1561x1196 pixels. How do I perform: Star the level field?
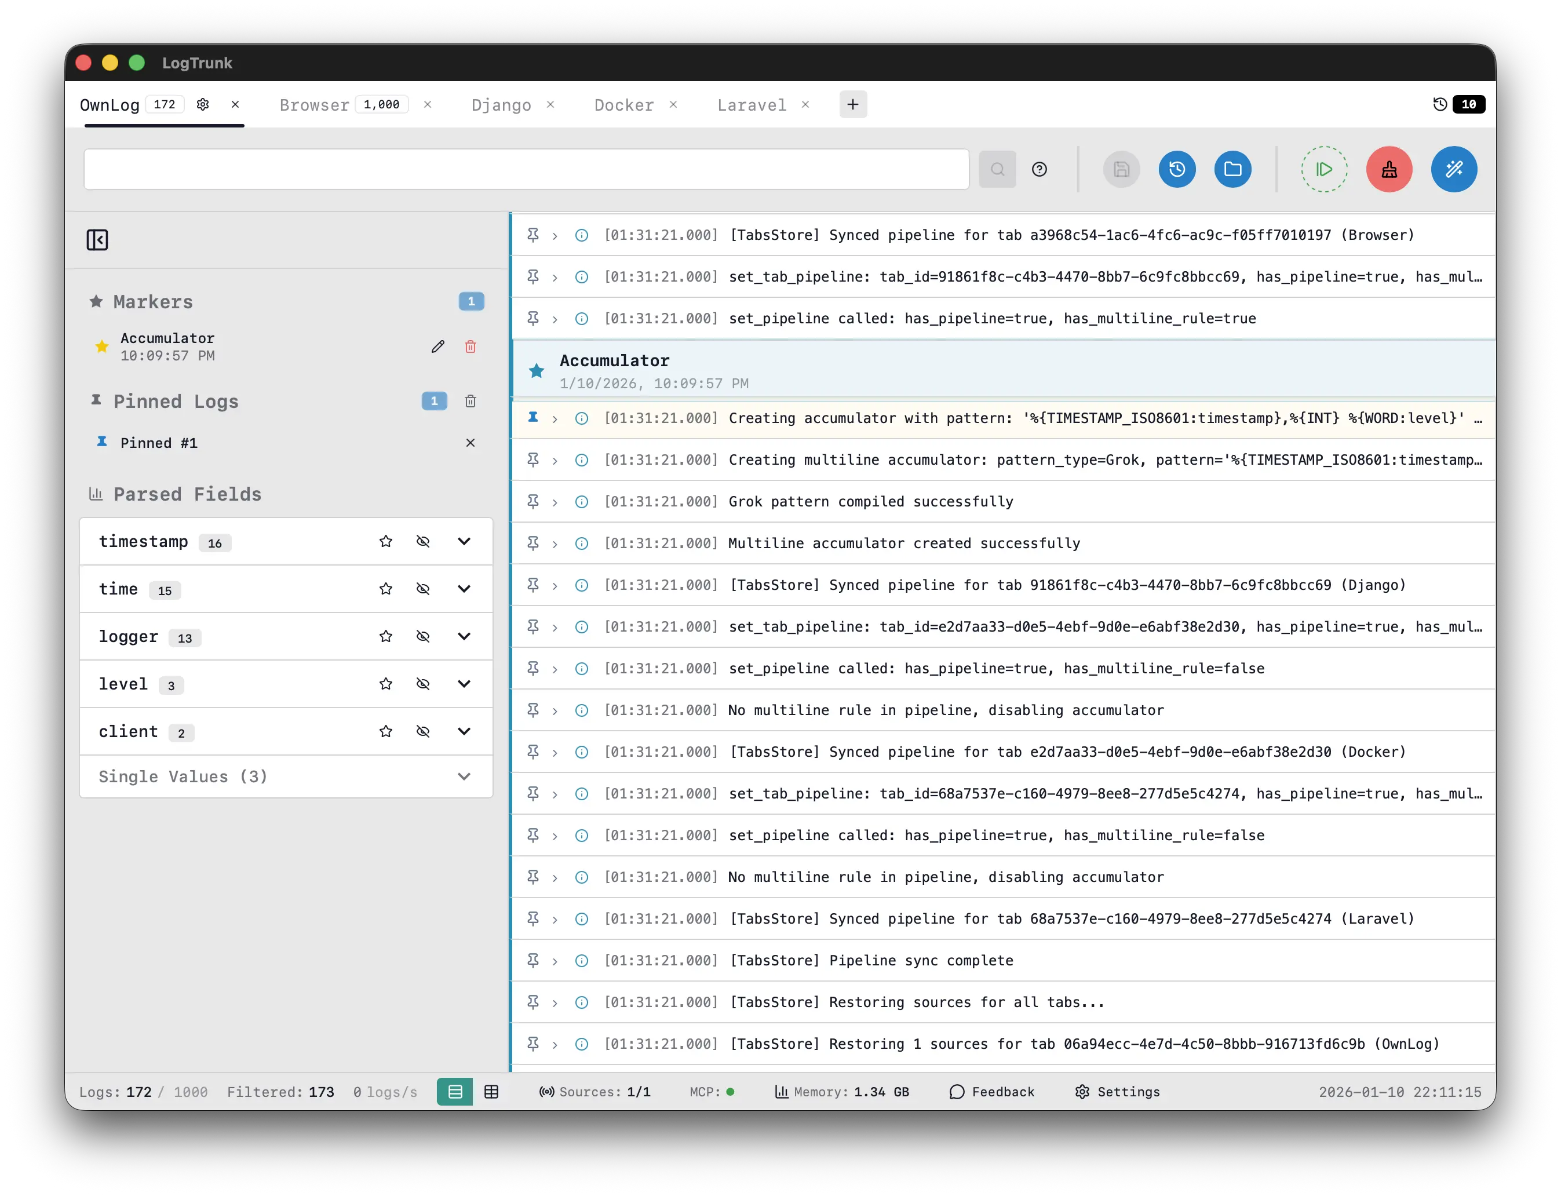(385, 683)
